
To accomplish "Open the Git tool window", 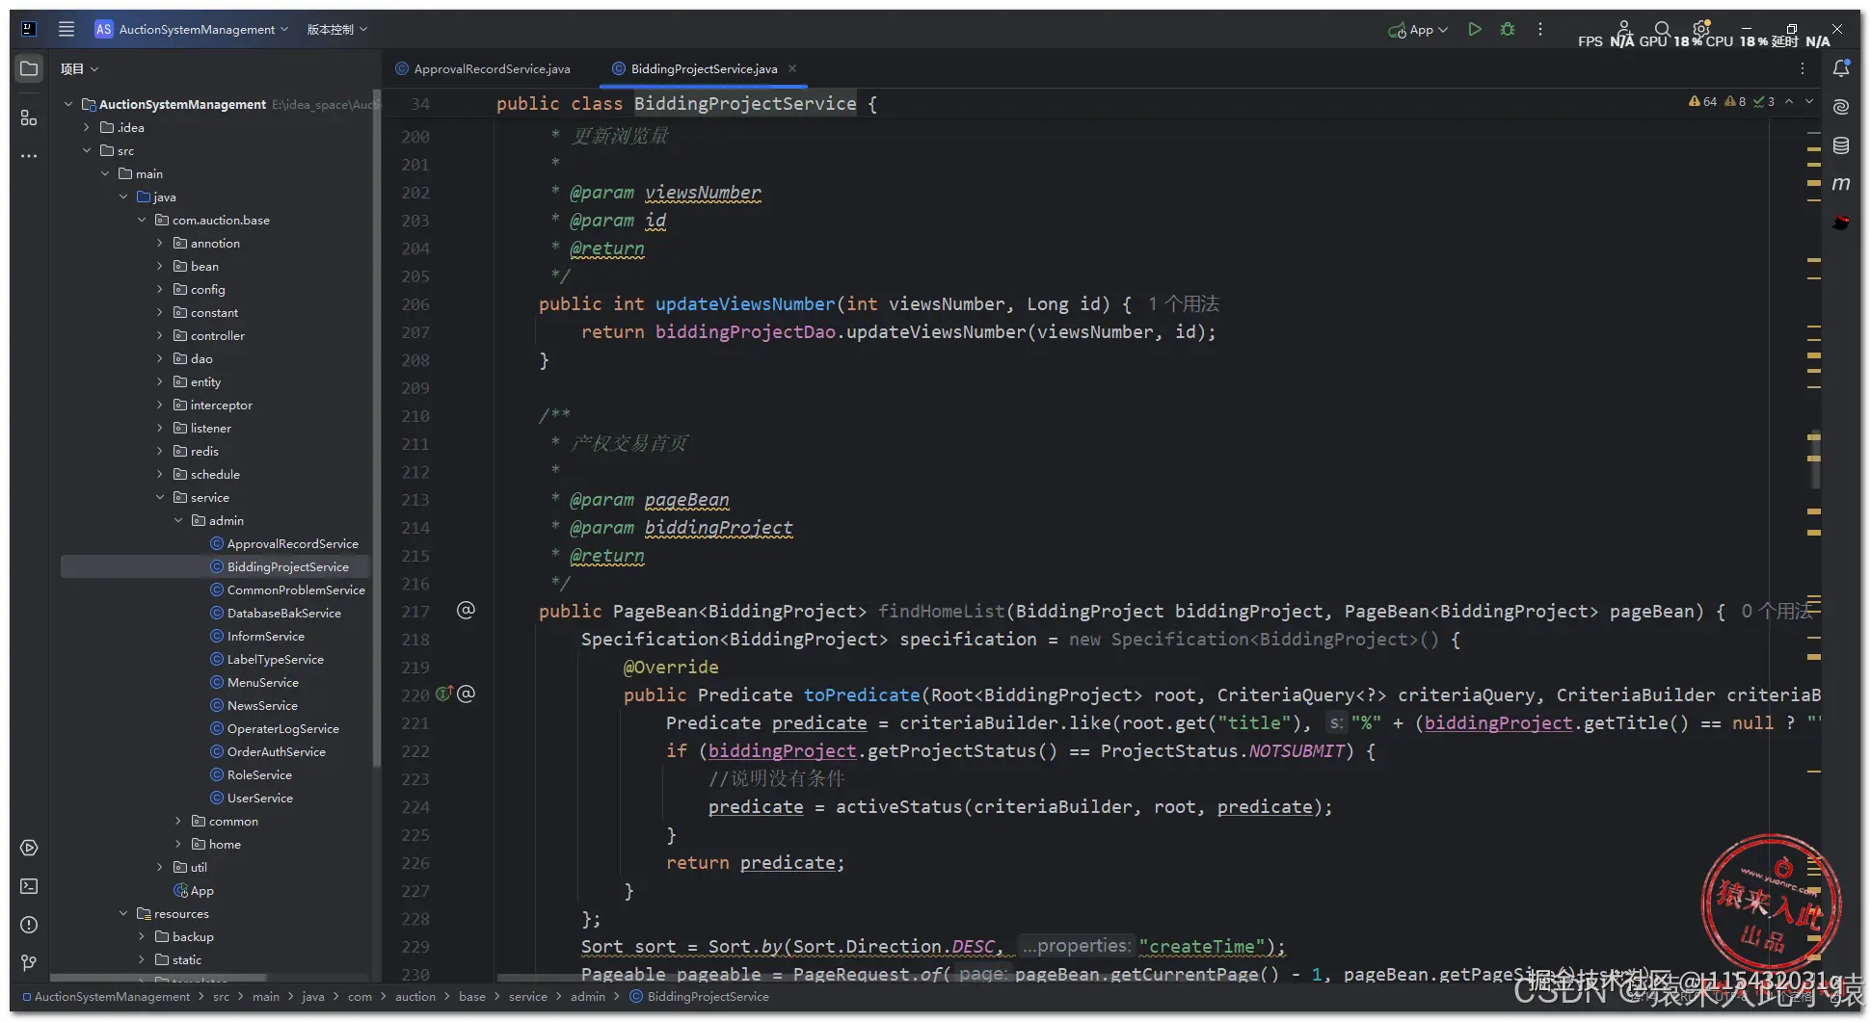I will (x=29, y=963).
